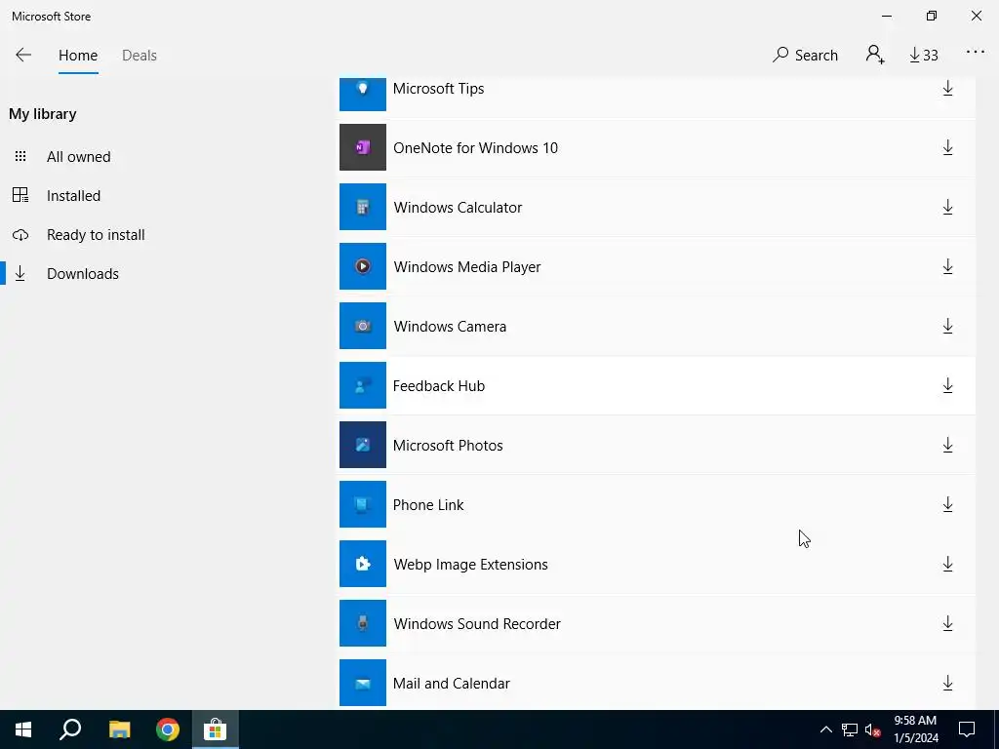Open the See more ellipsis menu
999x749 pixels.
(976, 53)
